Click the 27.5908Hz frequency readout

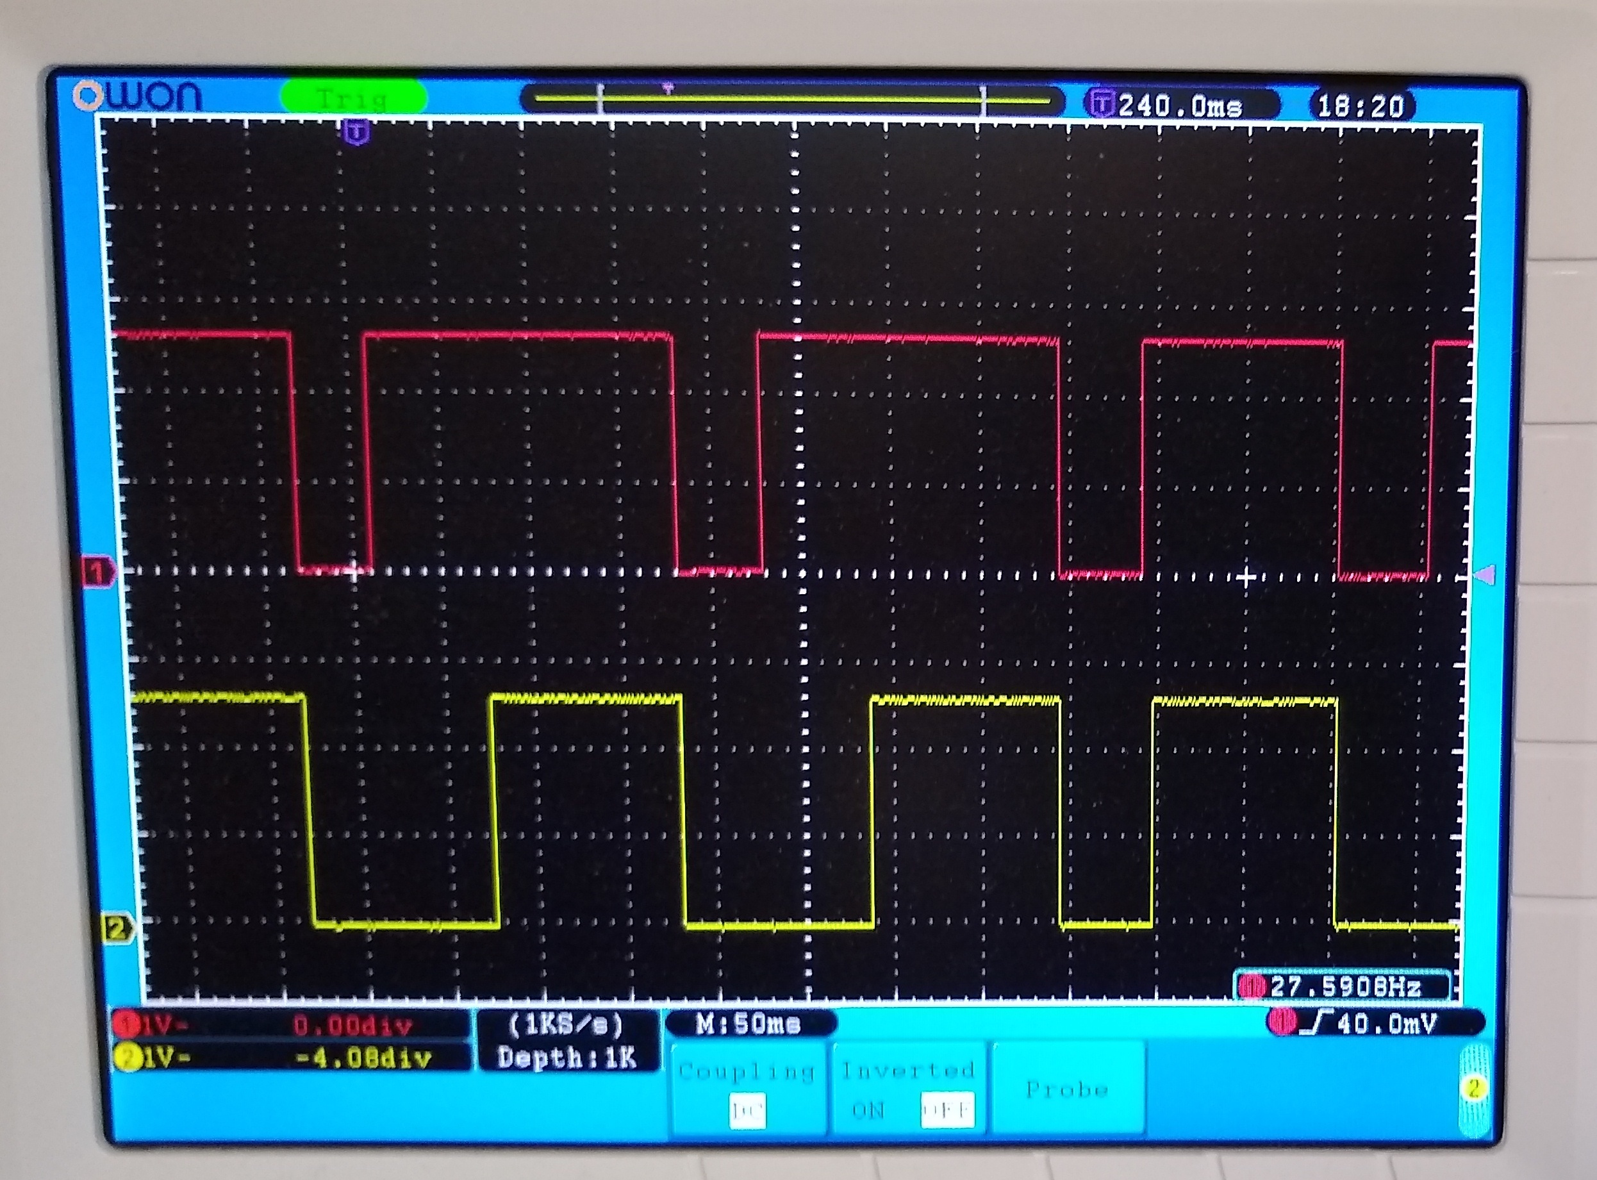tap(1346, 987)
